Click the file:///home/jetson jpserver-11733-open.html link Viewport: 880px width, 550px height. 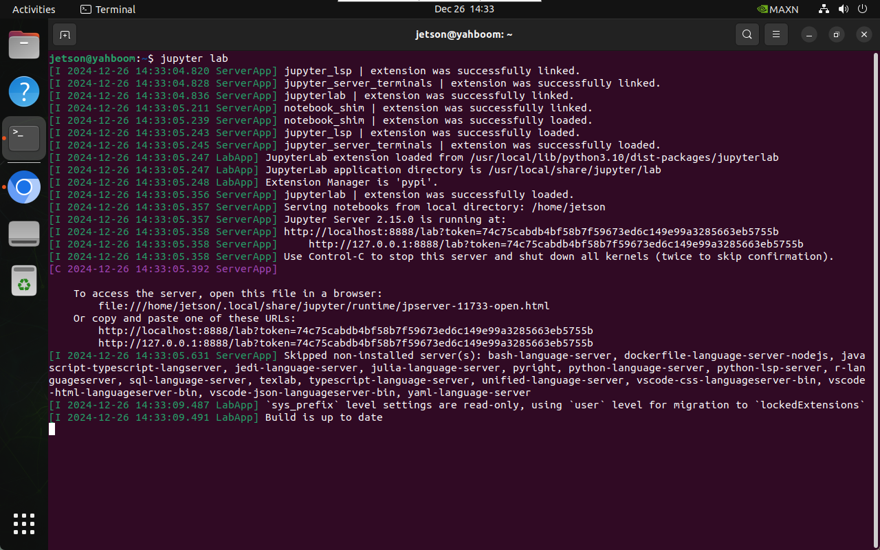pos(324,306)
